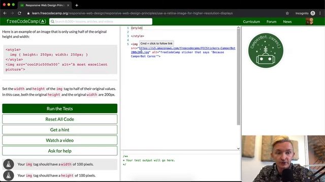Open the News link
The height and width of the screenshot is (182, 325).
287,22
